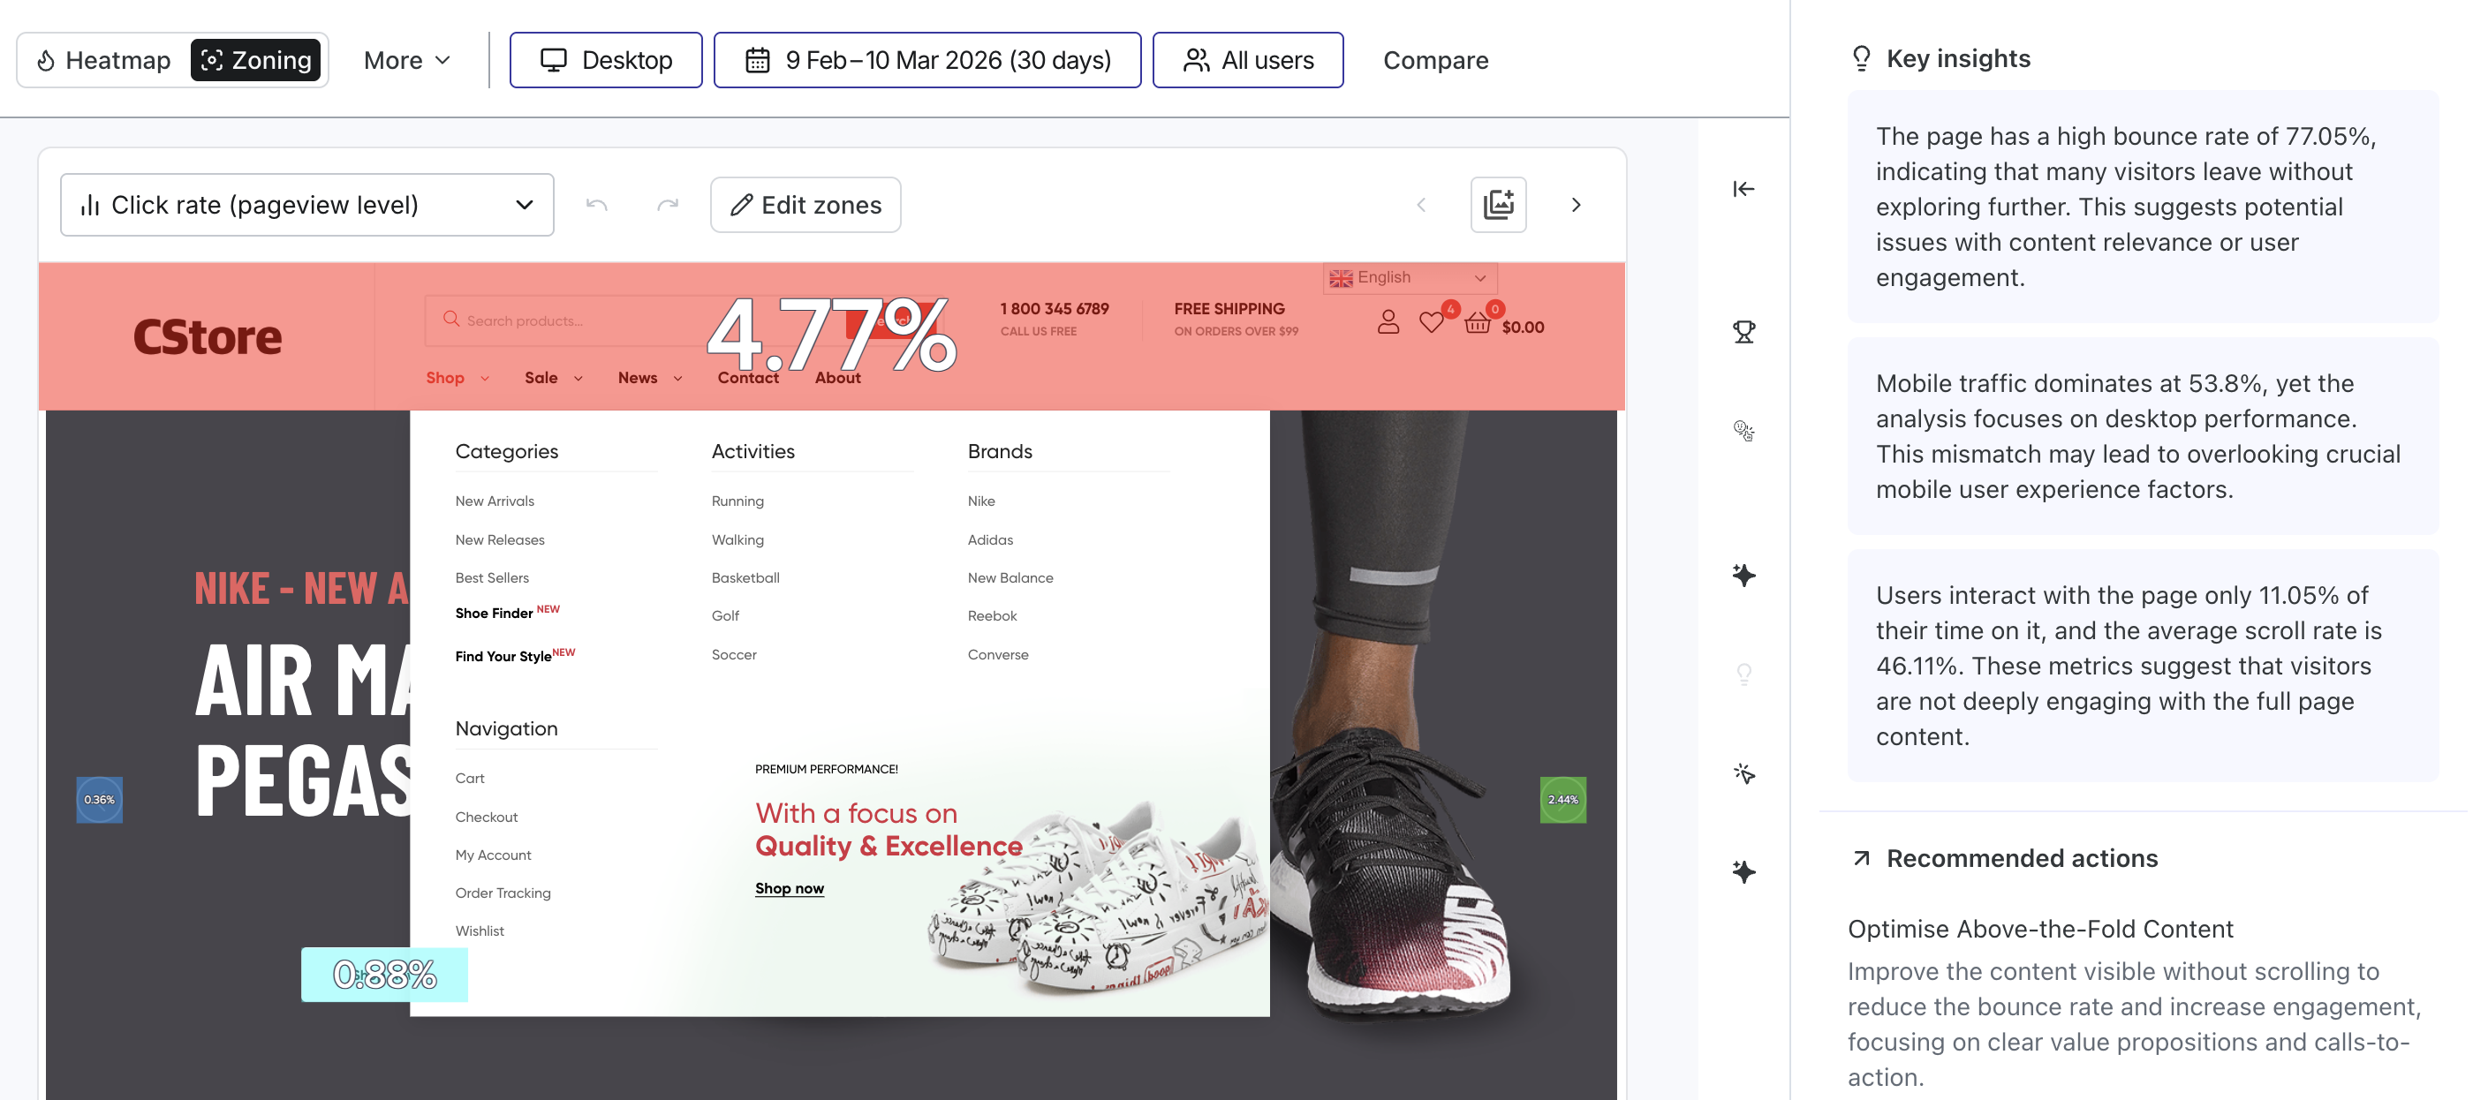Choose Running under Activities
The width and height of the screenshot is (2473, 1100).
point(737,501)
